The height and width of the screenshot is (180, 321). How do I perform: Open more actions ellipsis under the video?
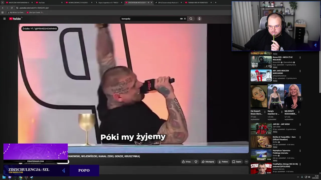coord(246,162)
